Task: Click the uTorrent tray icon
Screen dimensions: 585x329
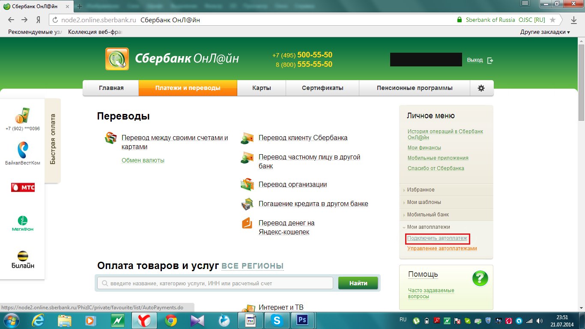Action: pos(415,320)
